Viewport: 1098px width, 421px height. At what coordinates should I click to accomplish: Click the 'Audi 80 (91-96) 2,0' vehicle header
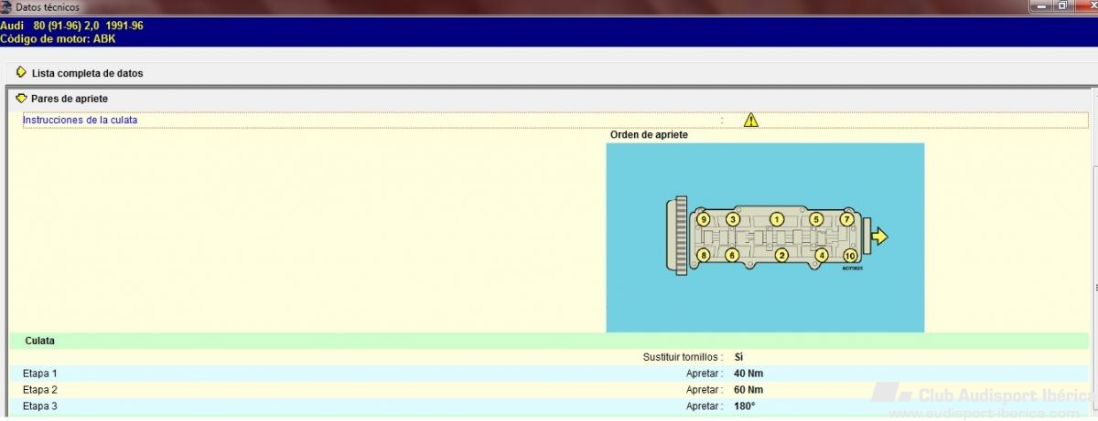pyautogui.click(x=71, y=26)
